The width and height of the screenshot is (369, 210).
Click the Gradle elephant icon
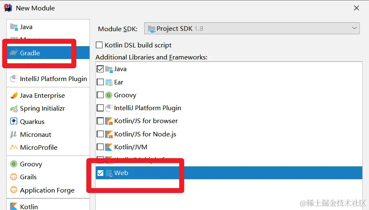(14, 53)
